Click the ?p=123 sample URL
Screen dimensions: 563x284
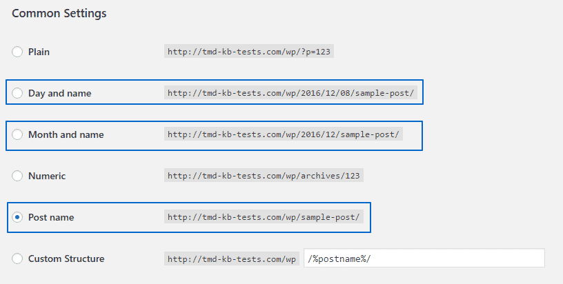coord(249,51)
